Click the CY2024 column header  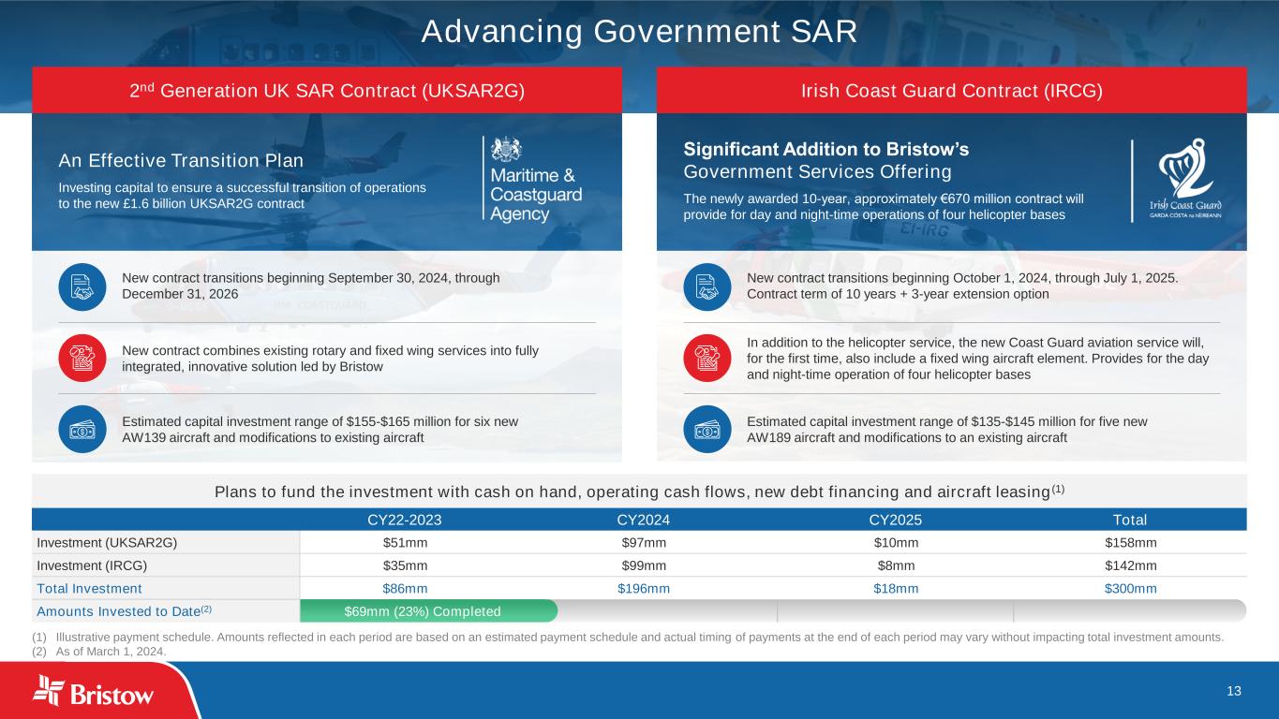644,520
